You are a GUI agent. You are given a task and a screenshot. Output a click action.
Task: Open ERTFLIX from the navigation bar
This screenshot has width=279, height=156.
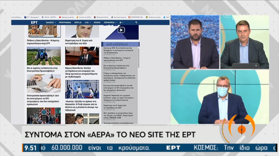click(x=78, y=22)
